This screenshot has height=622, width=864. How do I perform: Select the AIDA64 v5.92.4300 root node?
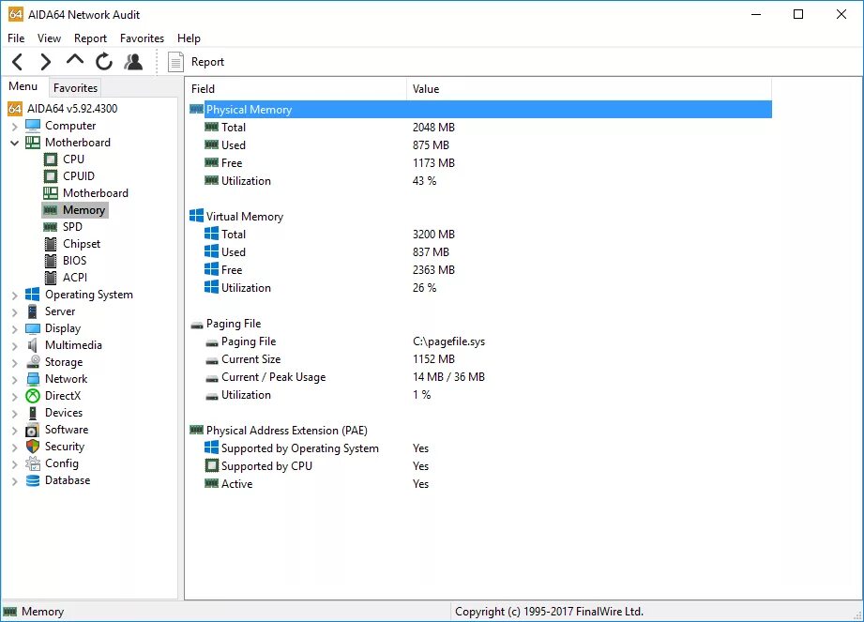(x=72, y=109)
